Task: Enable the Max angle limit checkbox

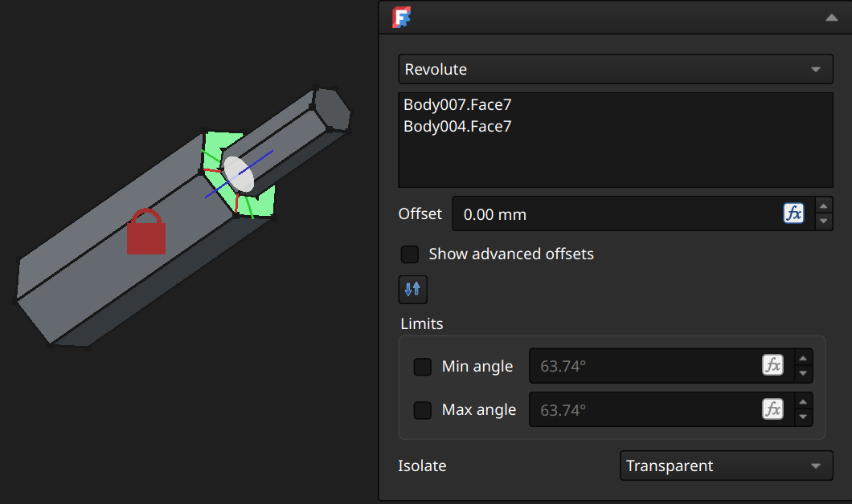Action: pos(422,409)
